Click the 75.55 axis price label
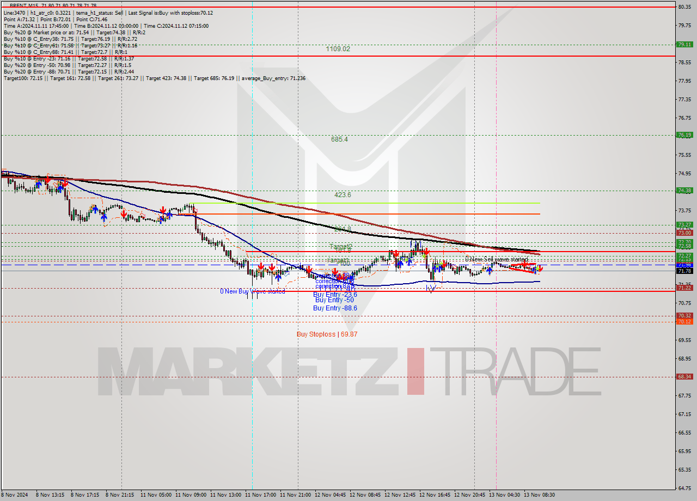Viewport: 697px width, 501px height. 684,155
